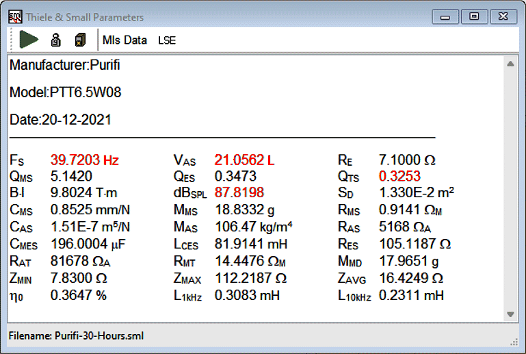526x354 pixels.
Task: Click Re value 7.1000 Ω
Action: pyautogui.click(x=407, y=160)
